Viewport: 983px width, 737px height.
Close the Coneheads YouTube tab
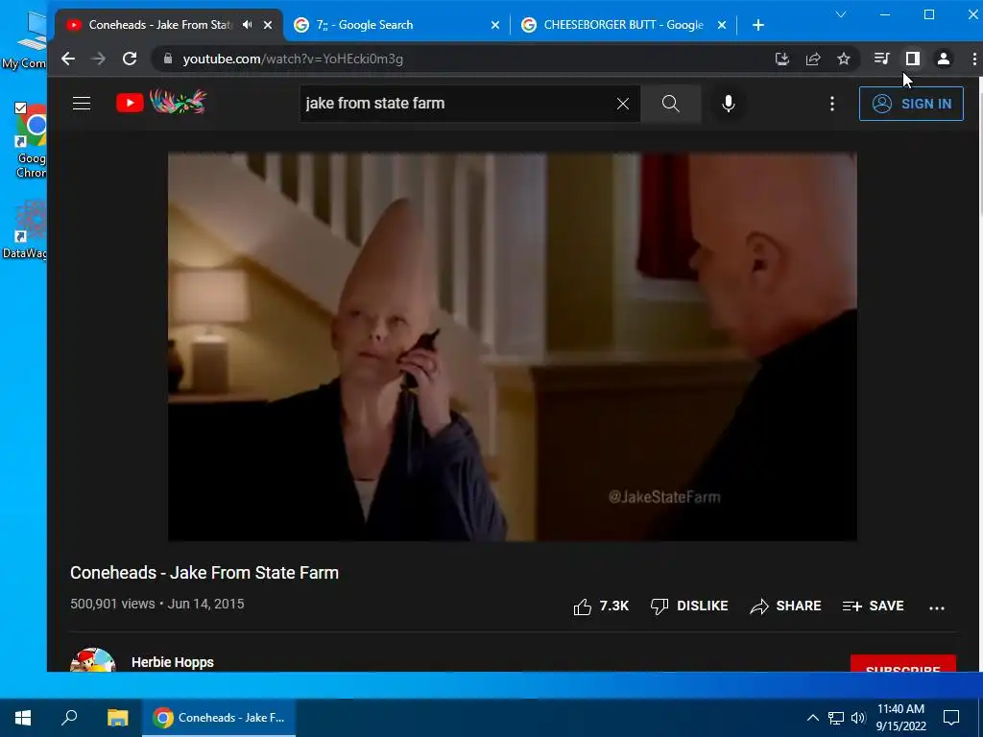click(268, 25)
